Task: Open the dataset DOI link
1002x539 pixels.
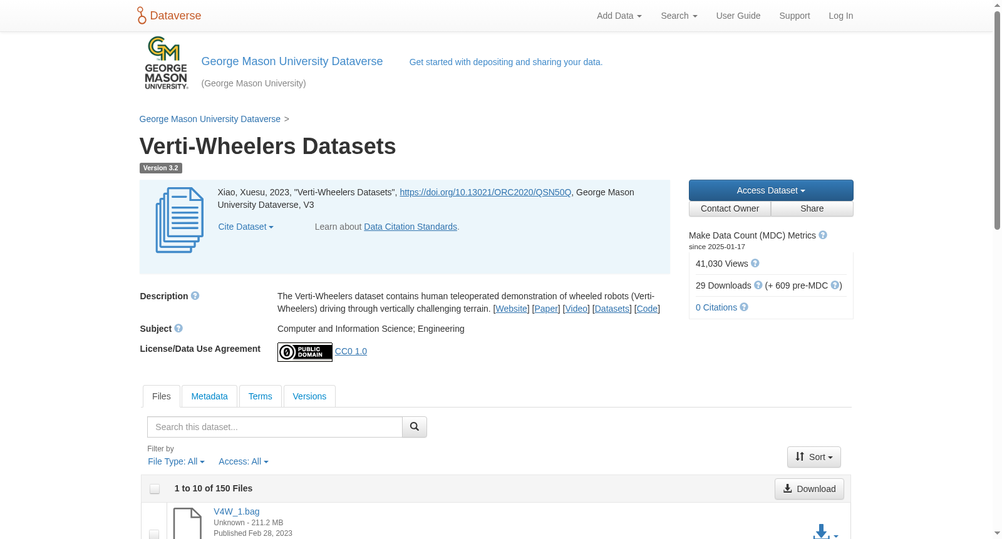Action: (485, 192)
